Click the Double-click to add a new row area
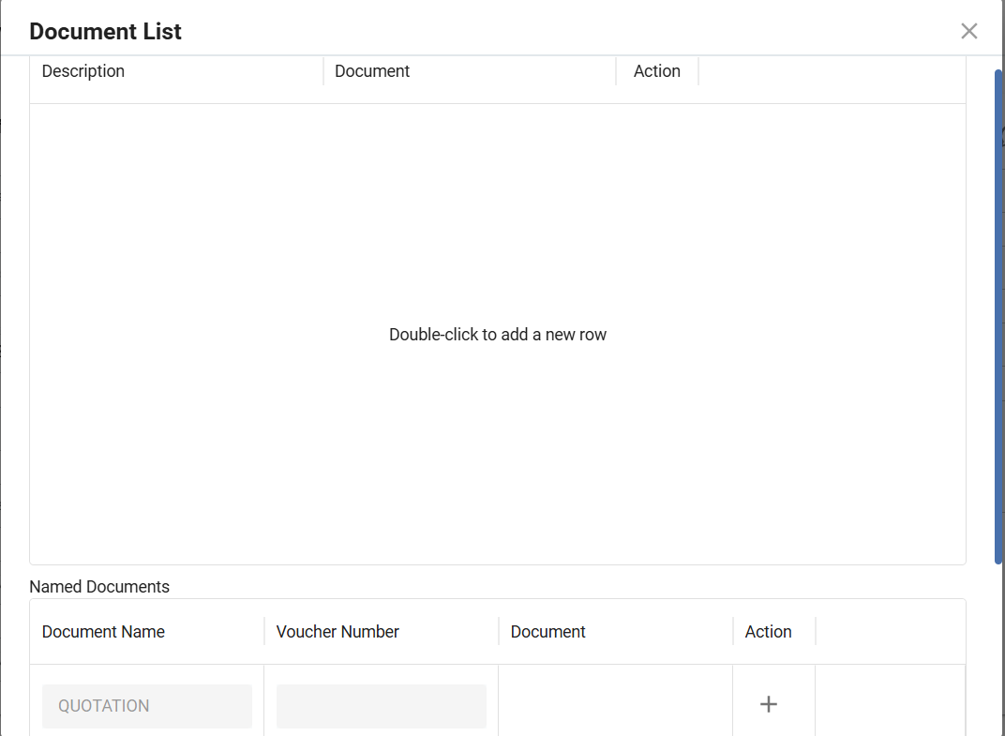 tap(498, 334)
